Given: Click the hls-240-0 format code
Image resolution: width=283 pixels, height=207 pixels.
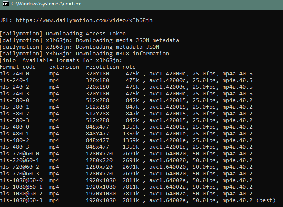Looking at the screenshot, I should [x=15, y=74].
